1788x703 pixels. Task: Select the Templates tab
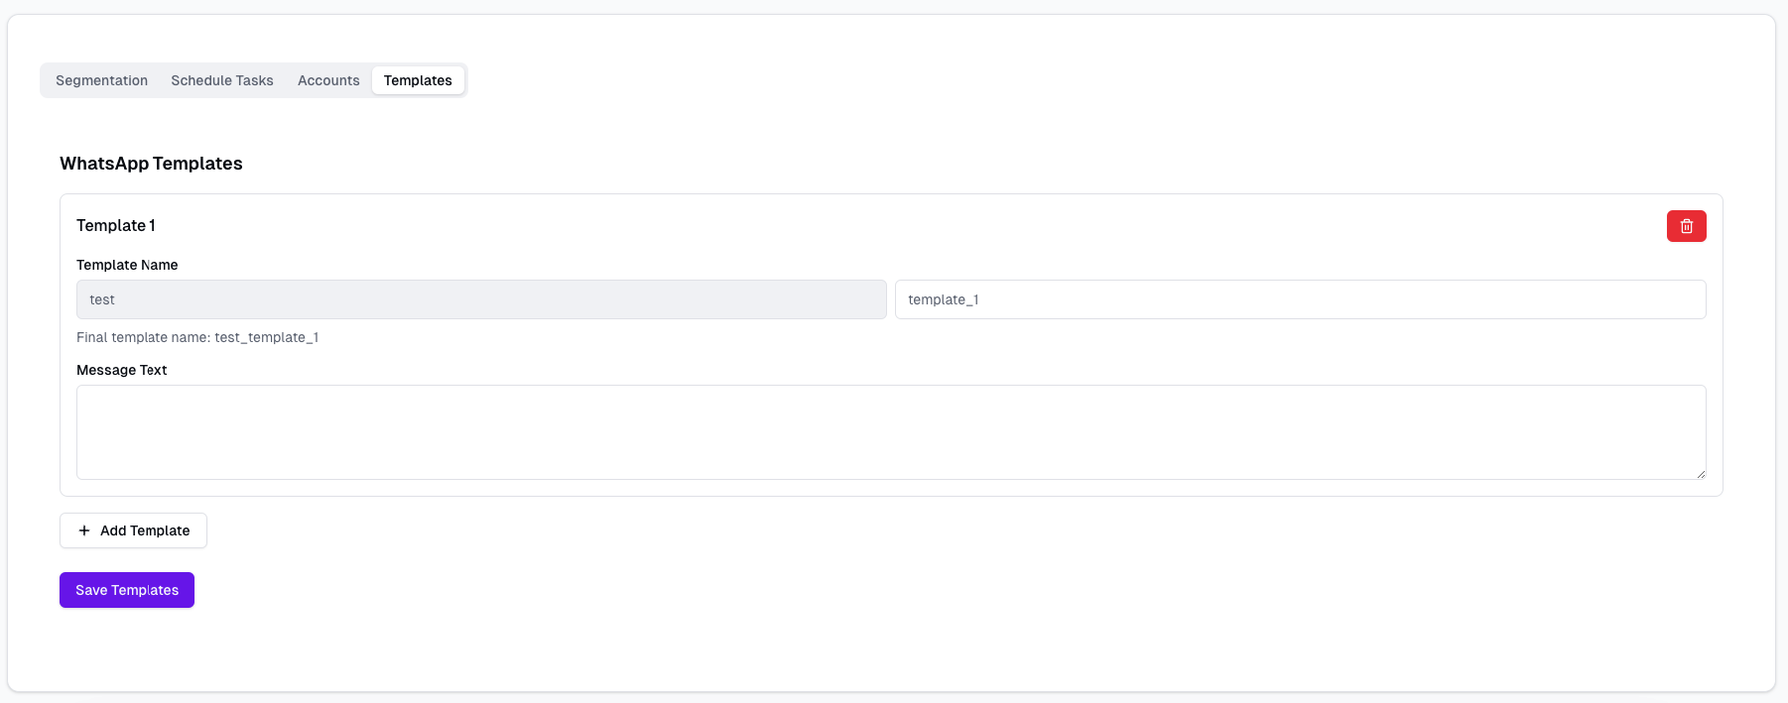[x=418, y=80]
